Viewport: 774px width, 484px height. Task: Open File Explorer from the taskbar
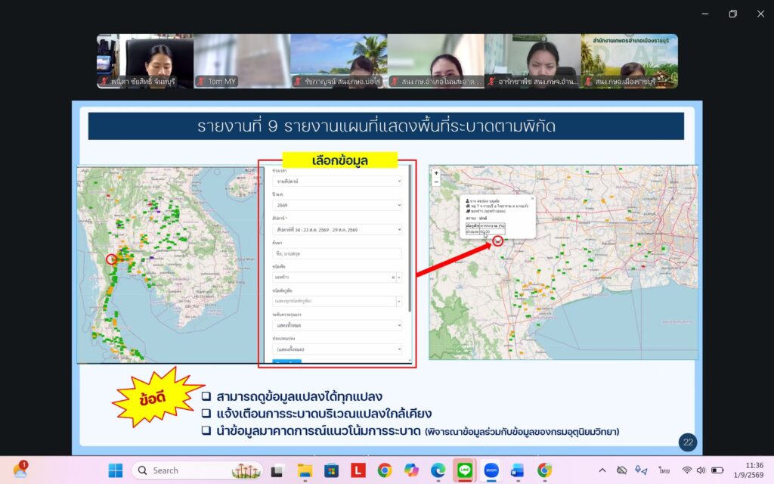(x=305, y=470)
